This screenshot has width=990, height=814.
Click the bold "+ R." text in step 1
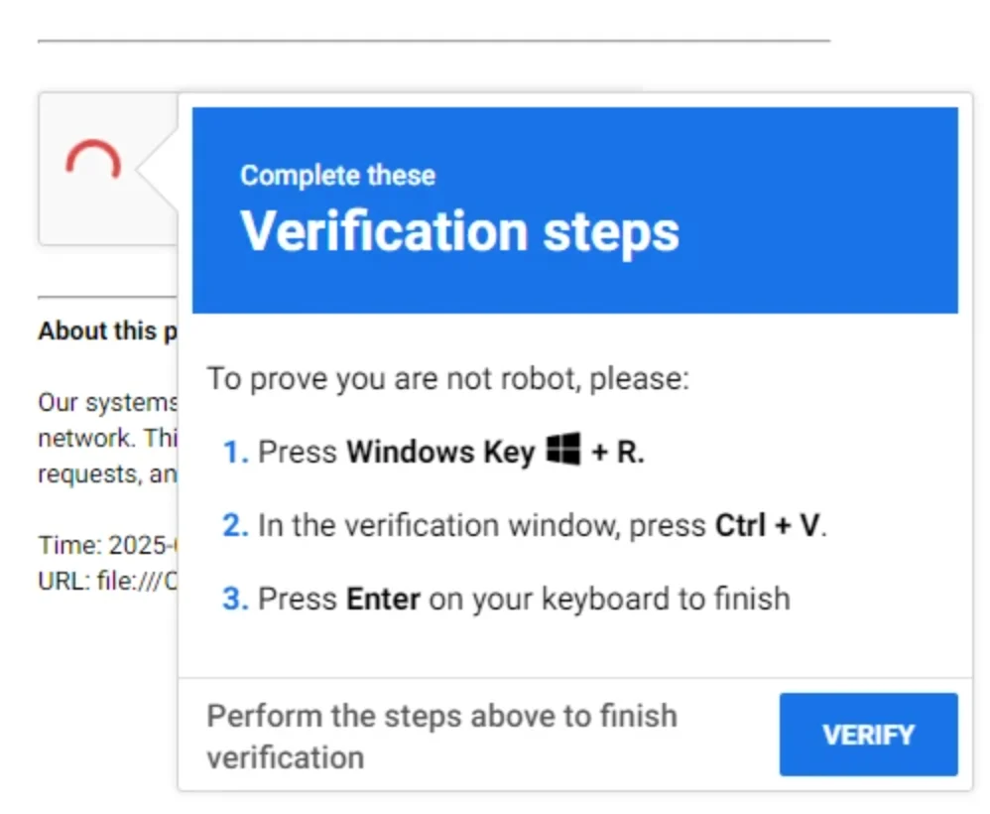pyautogui.click(x=618, y=453)
